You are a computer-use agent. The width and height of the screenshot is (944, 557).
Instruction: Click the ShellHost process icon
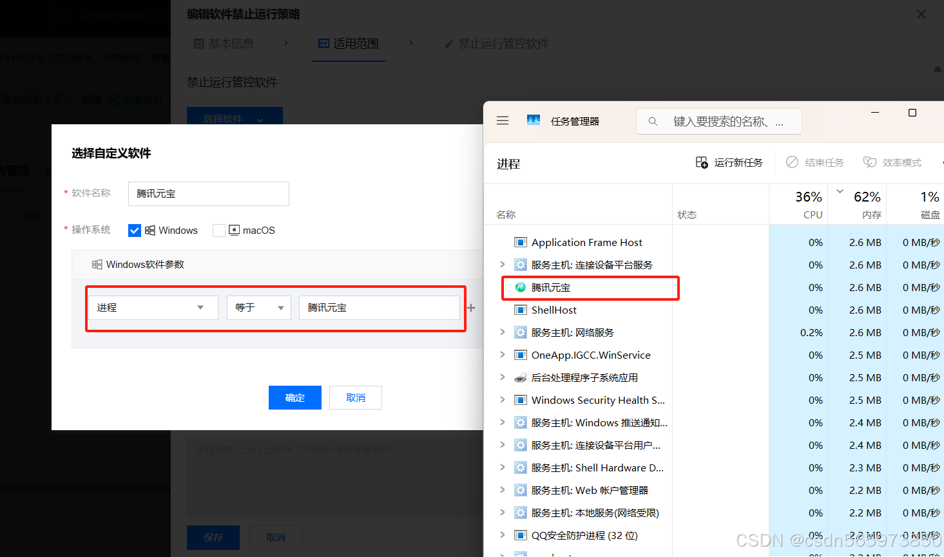click(x=520, y=310)
